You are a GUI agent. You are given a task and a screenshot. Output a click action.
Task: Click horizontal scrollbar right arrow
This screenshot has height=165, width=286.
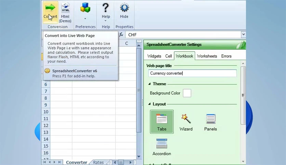(x=130, y=162)
